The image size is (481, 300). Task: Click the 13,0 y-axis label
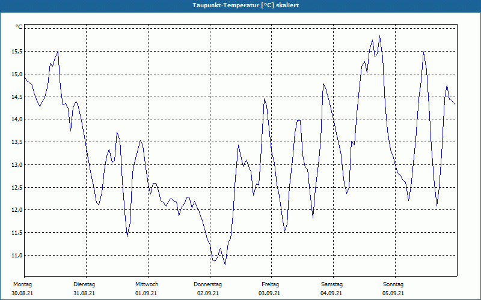(x=17, y=164)
